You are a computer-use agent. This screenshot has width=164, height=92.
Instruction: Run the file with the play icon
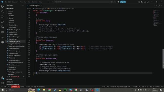[155, 6]
